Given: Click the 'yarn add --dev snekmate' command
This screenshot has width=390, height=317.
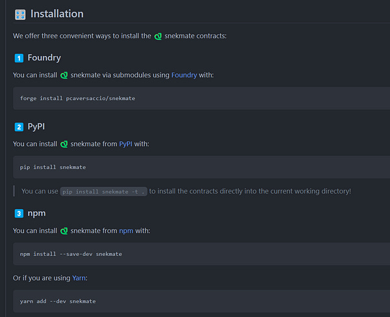Looking at the screenshot, I should 58,301.
